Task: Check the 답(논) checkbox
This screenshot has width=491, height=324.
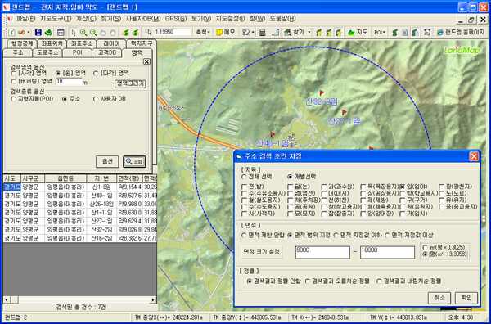Action: 290,187
